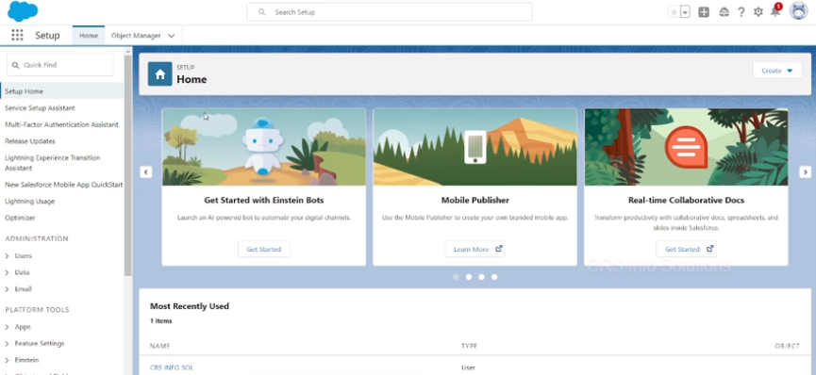Click the Get Started with Einstein Bots title

[x=264, y=201]
